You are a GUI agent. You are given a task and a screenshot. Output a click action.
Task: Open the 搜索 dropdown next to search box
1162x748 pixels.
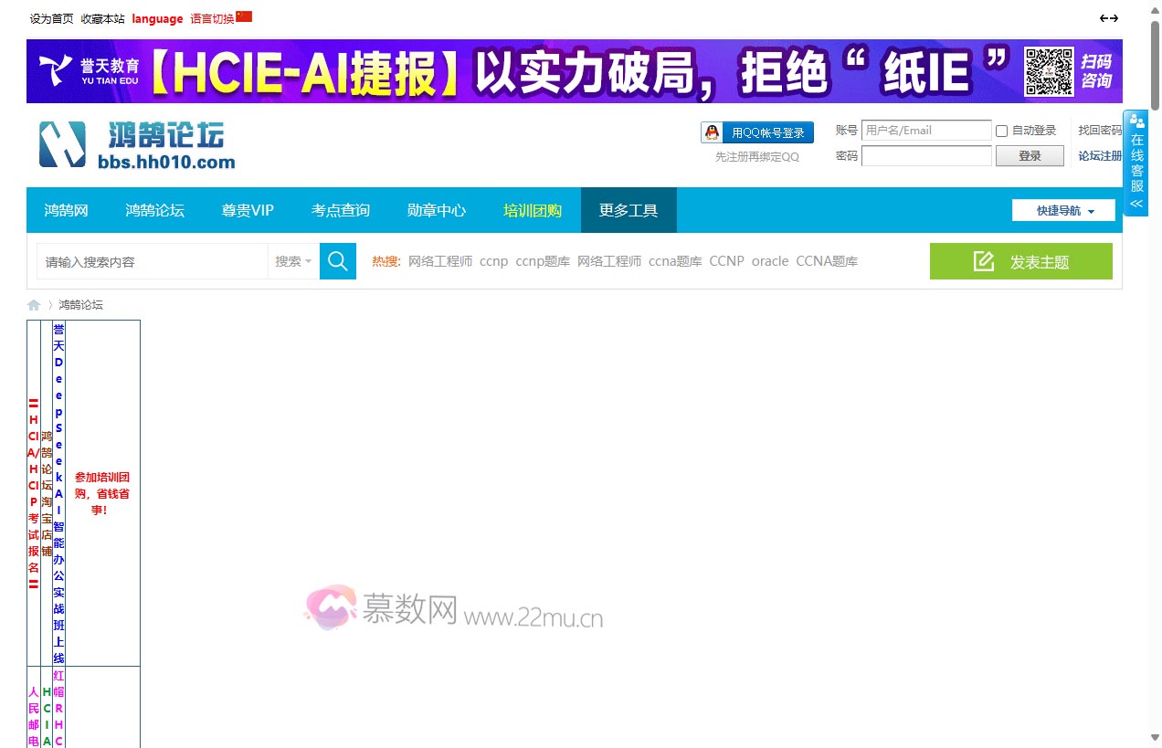[x=292, y=261]
